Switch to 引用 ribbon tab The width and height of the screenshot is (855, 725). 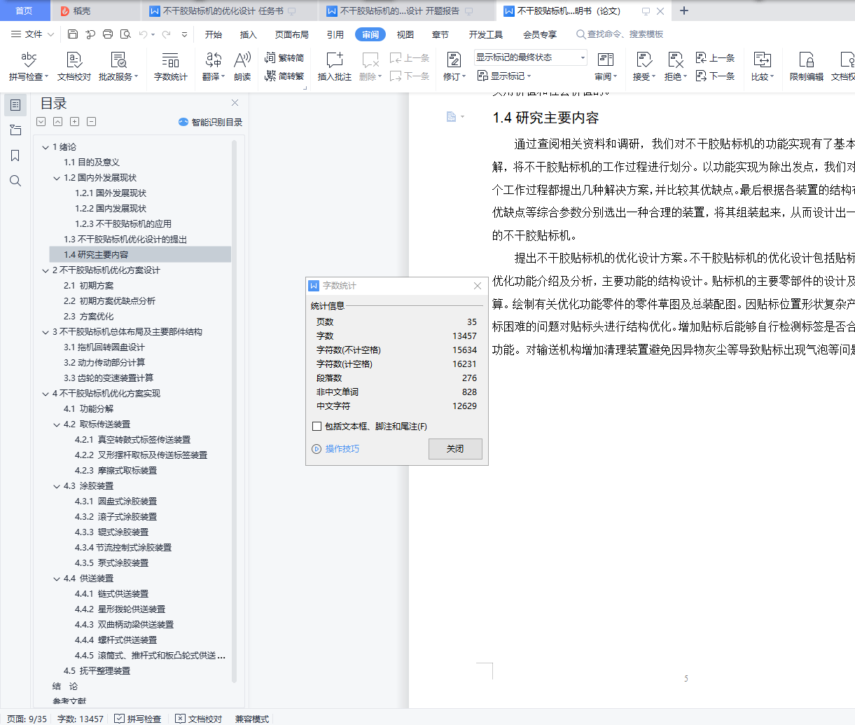(x=335, y=34)
